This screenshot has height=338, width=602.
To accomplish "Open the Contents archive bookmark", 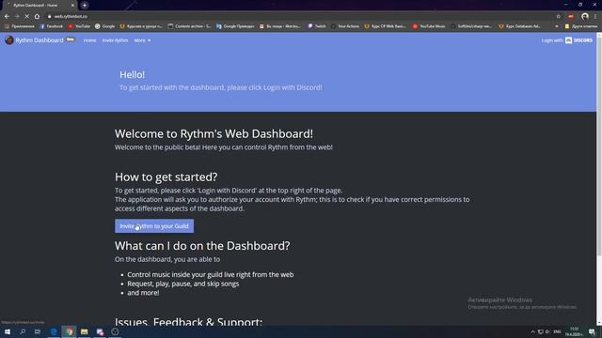I will 189,26.
